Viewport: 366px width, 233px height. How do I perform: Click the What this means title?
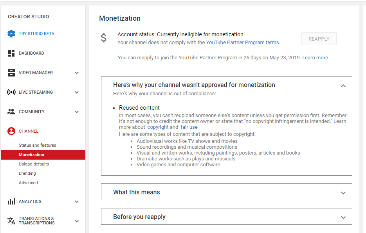[x=137, y=192]
